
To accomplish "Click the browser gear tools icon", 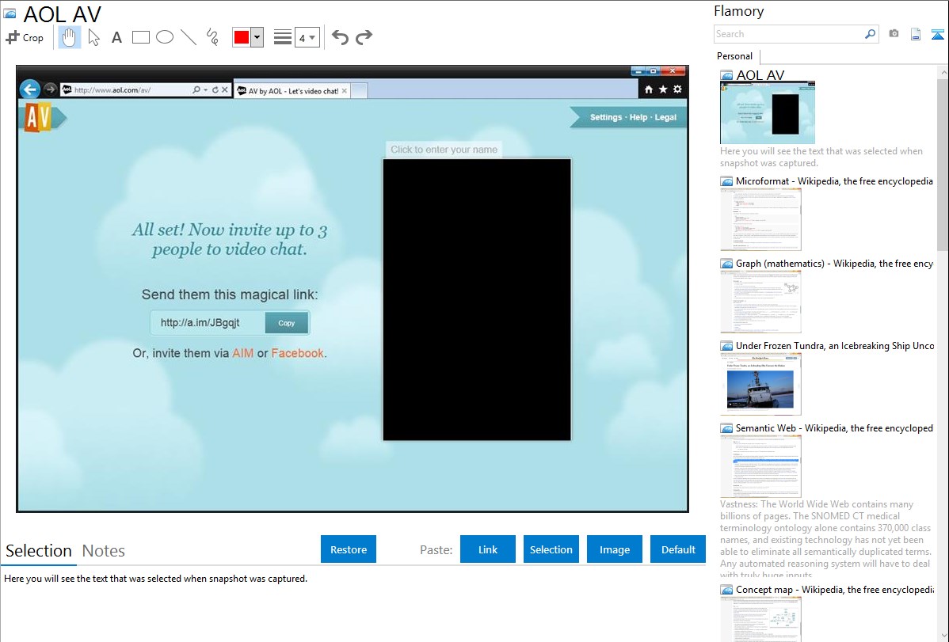I will click(x=677, y=89).
